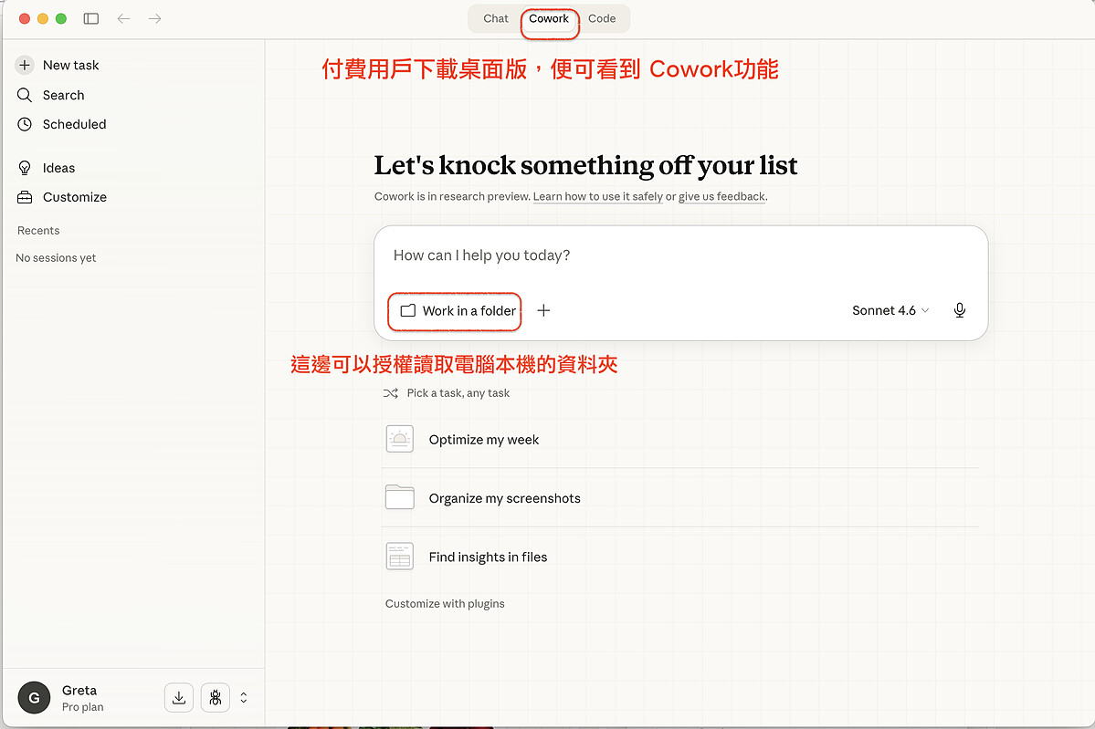Click the How can I help you today field

coord(680,255)
